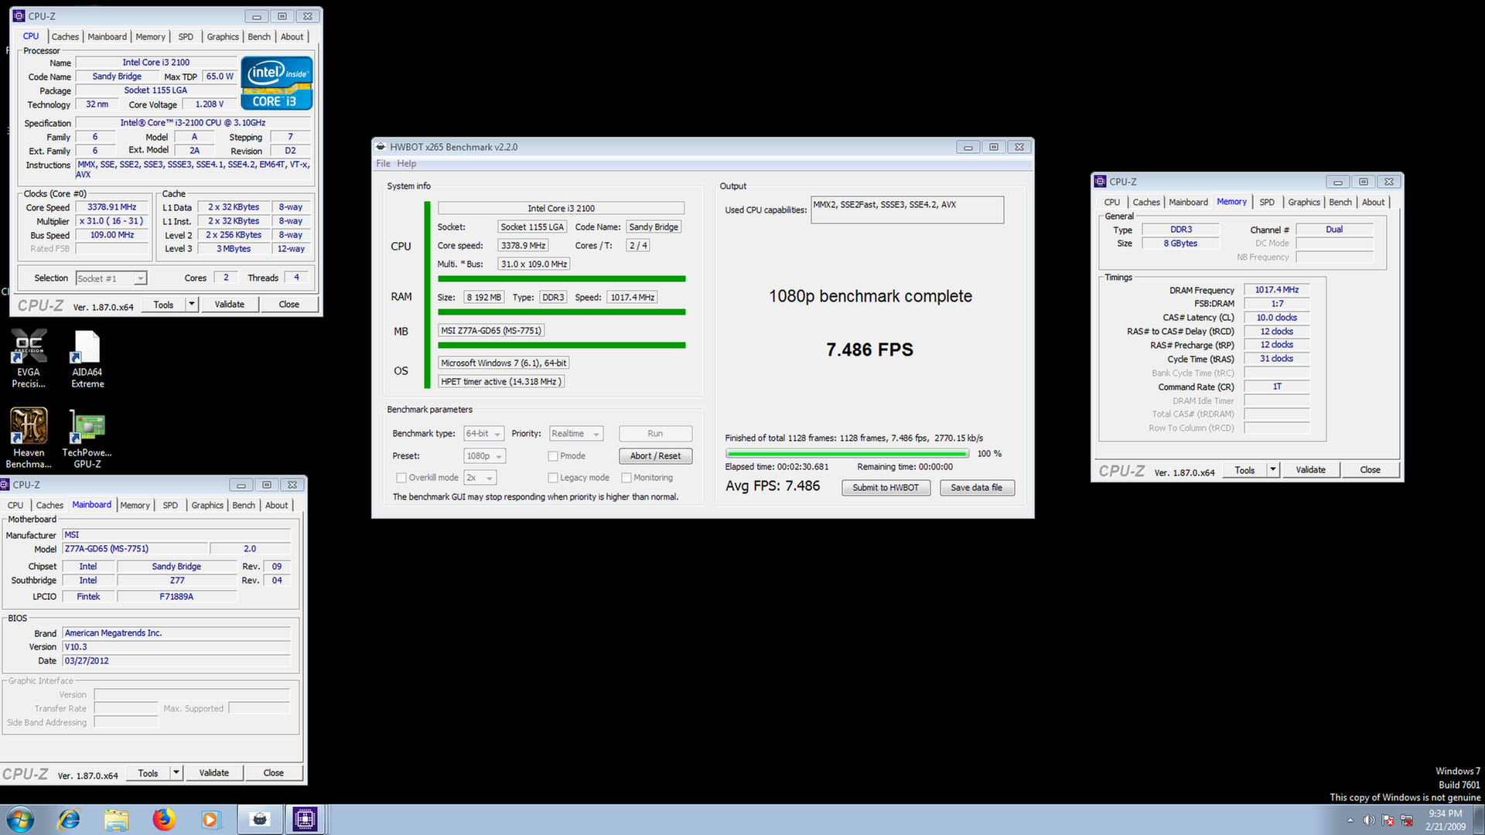Click the green CPU info bar
Viewport: 1485px width, 835px height.
click(562, 279)
